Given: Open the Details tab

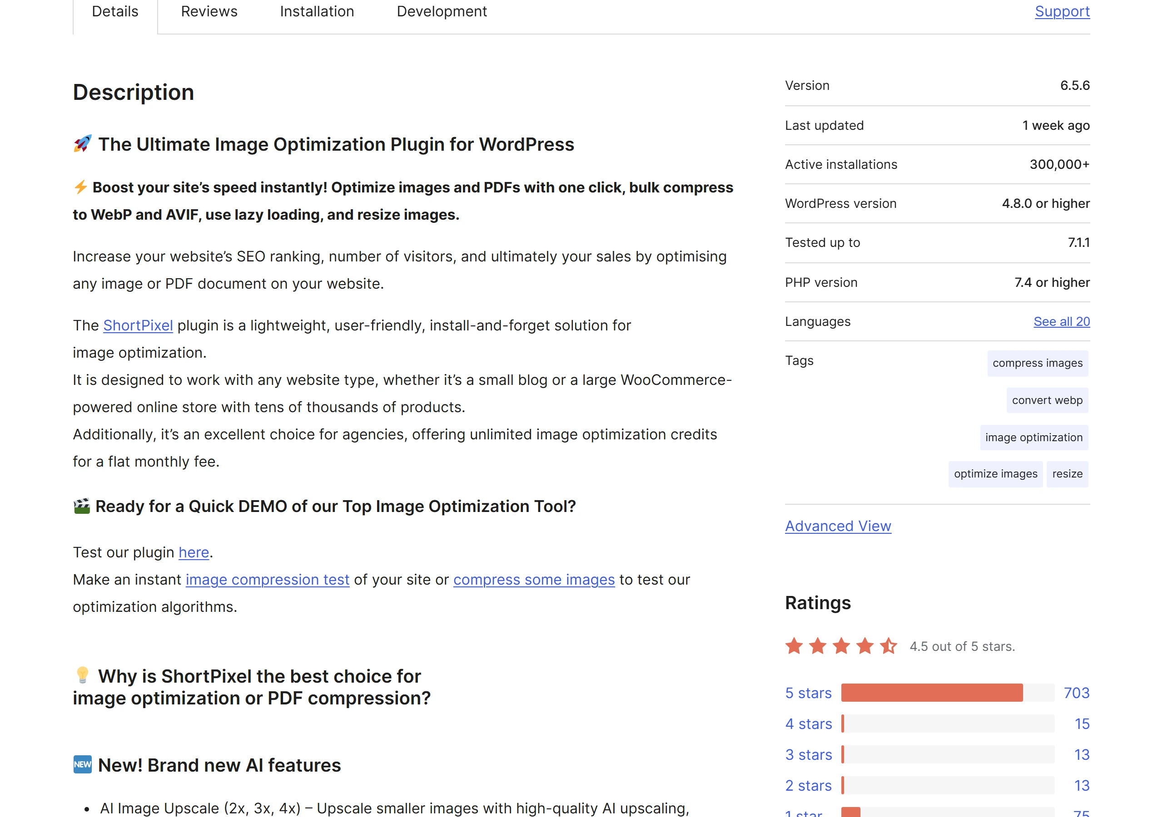Looking at the screenshot, I should pyautogui.click(x=115, y=12).
